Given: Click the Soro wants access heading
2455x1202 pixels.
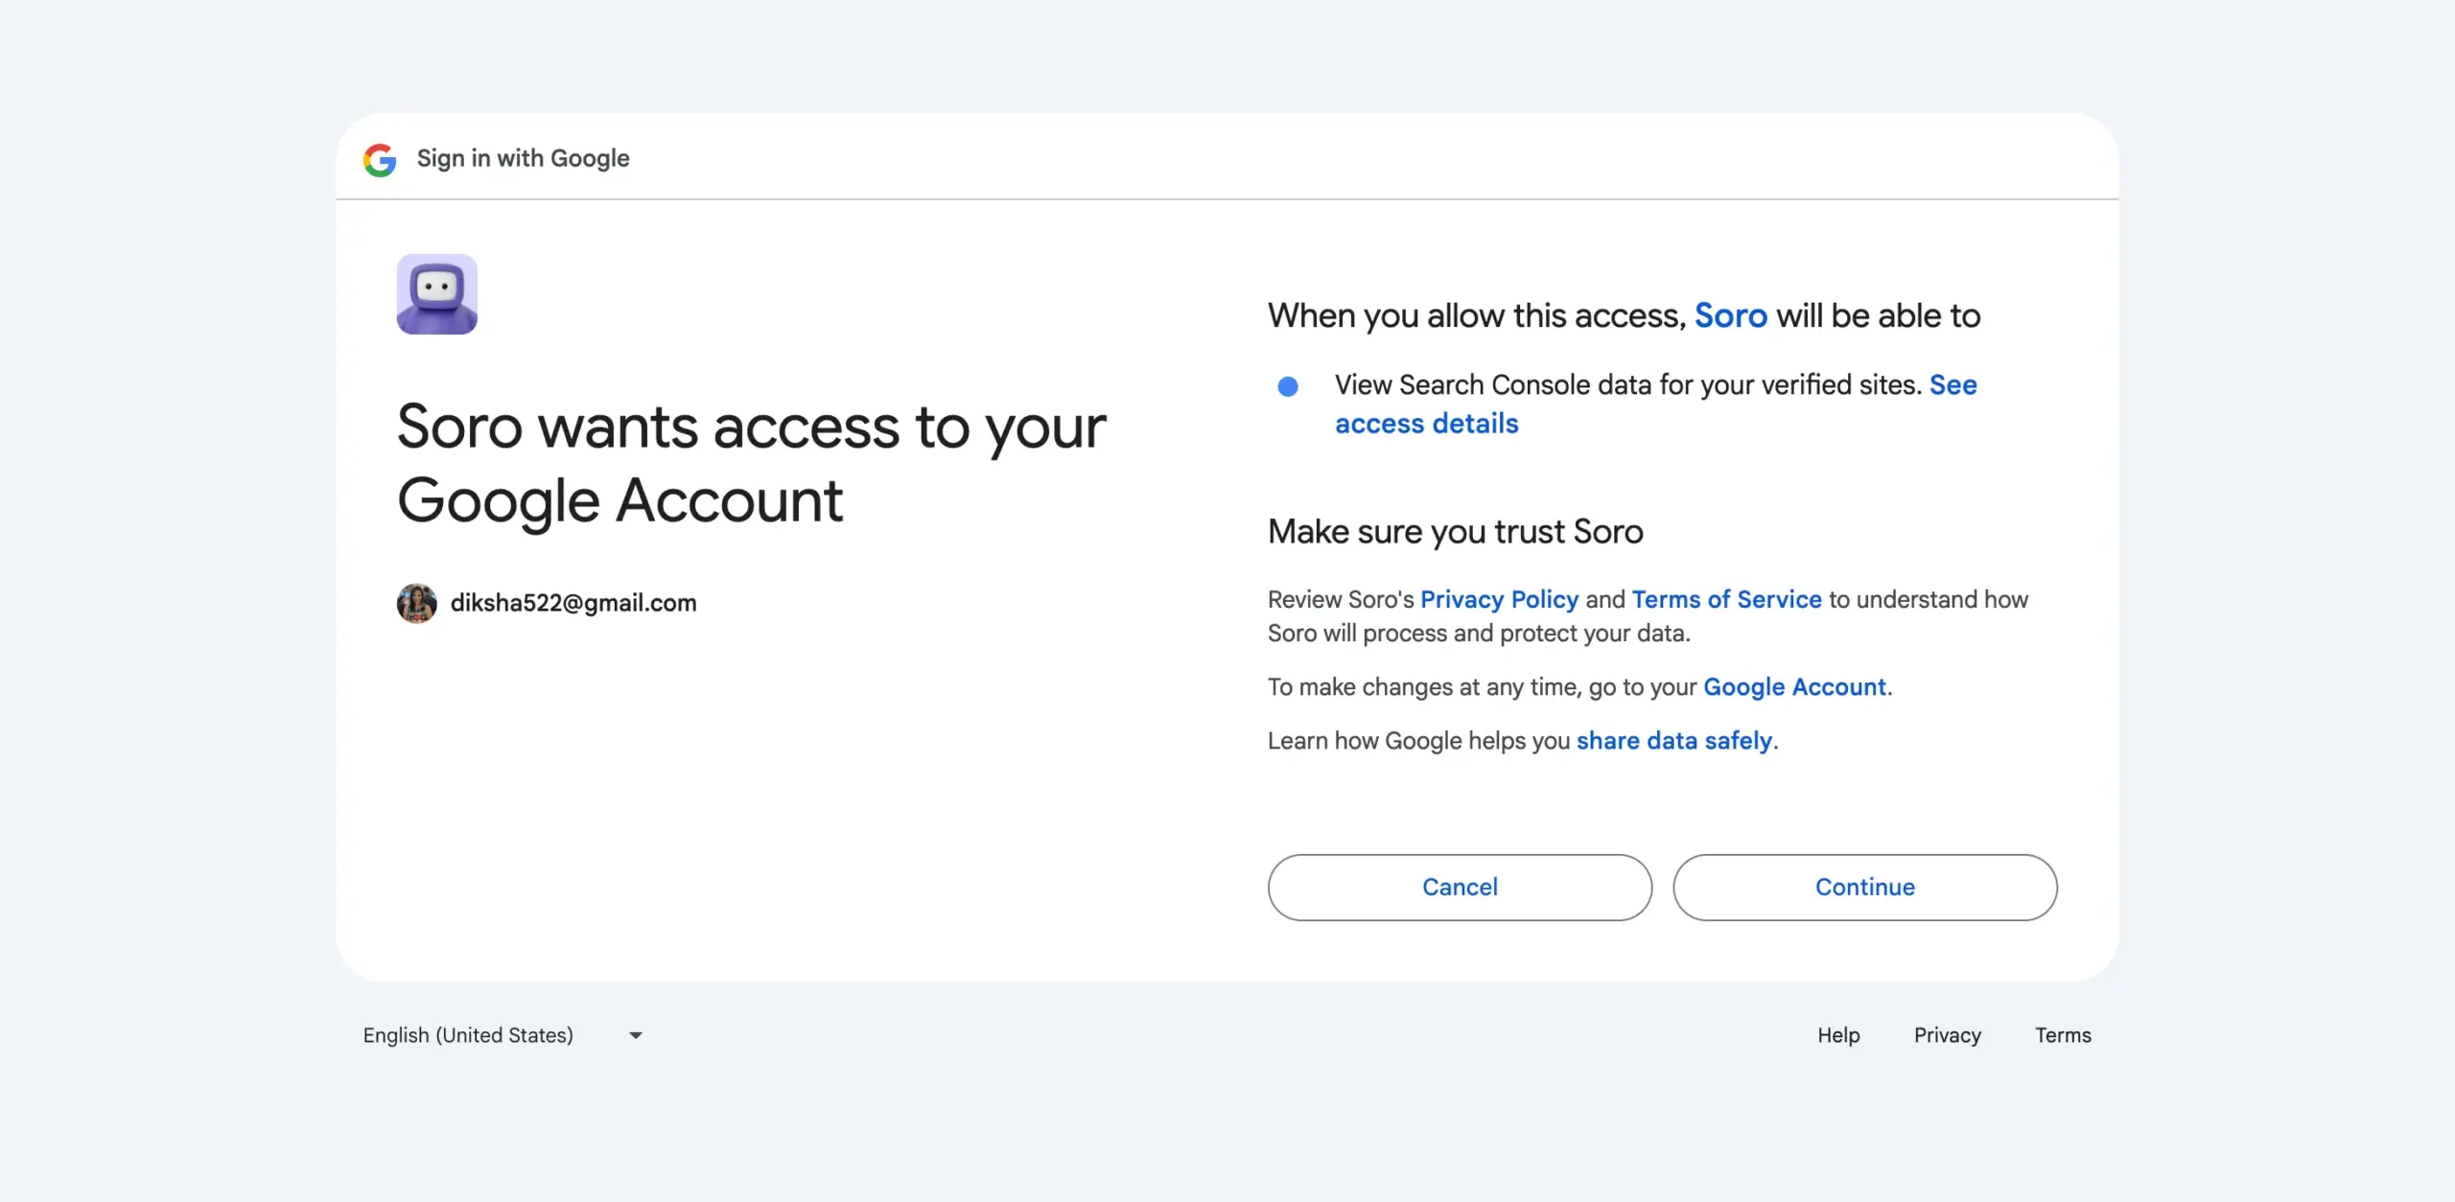Looking at the screenshot, I should [x=752, y=464].
